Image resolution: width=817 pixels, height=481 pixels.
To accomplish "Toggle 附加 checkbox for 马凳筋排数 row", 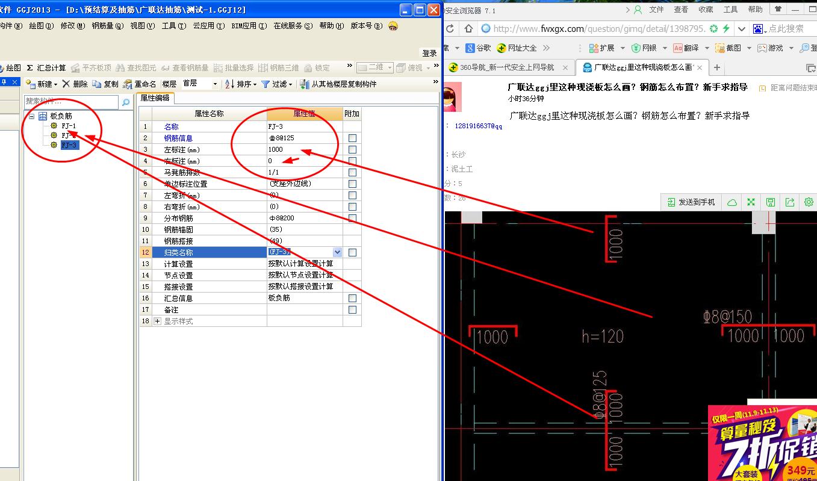I will click(x=352, y=173).
